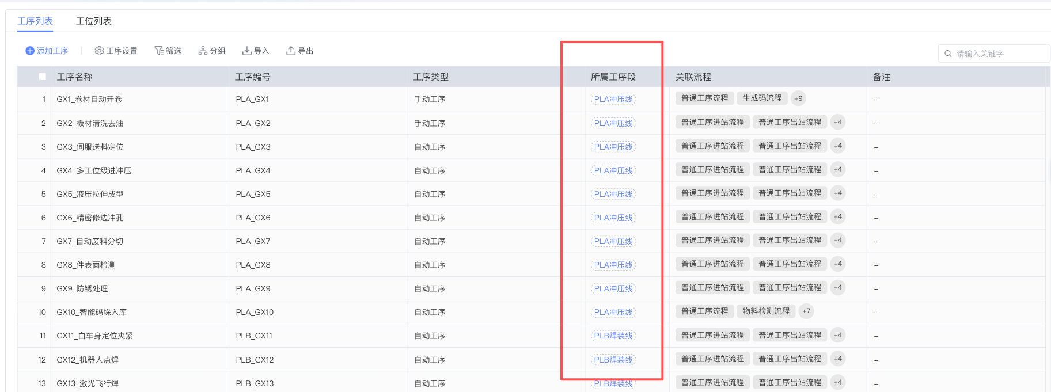Image resolution: width=1051 pixels, height=392 pixels.
Task: Click the 工序名称 column header
Action: point(75,77)
